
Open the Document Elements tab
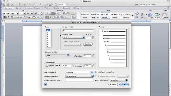[x=33, y=8]
